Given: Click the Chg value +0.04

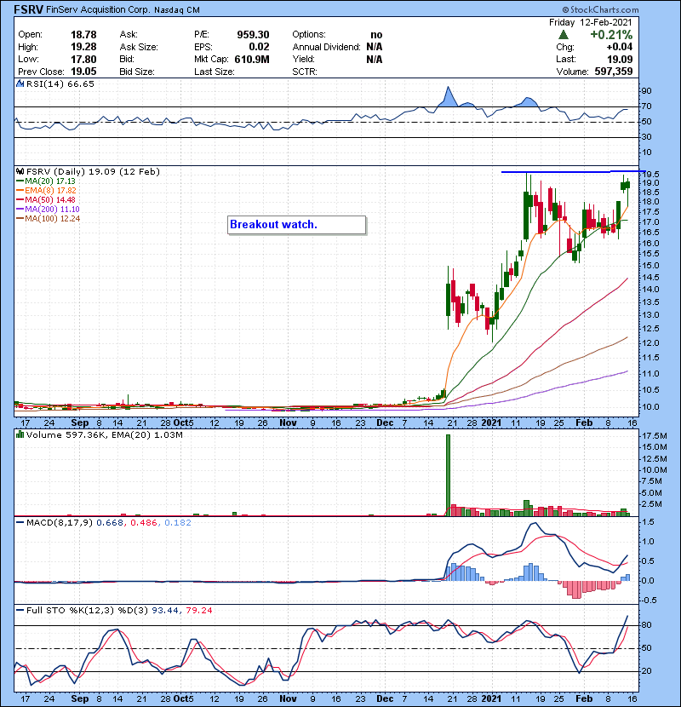Looking at the screenshot, I should [x=619, y=47].
